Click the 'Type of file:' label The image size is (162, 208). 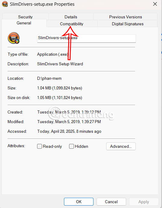point(18,54)
